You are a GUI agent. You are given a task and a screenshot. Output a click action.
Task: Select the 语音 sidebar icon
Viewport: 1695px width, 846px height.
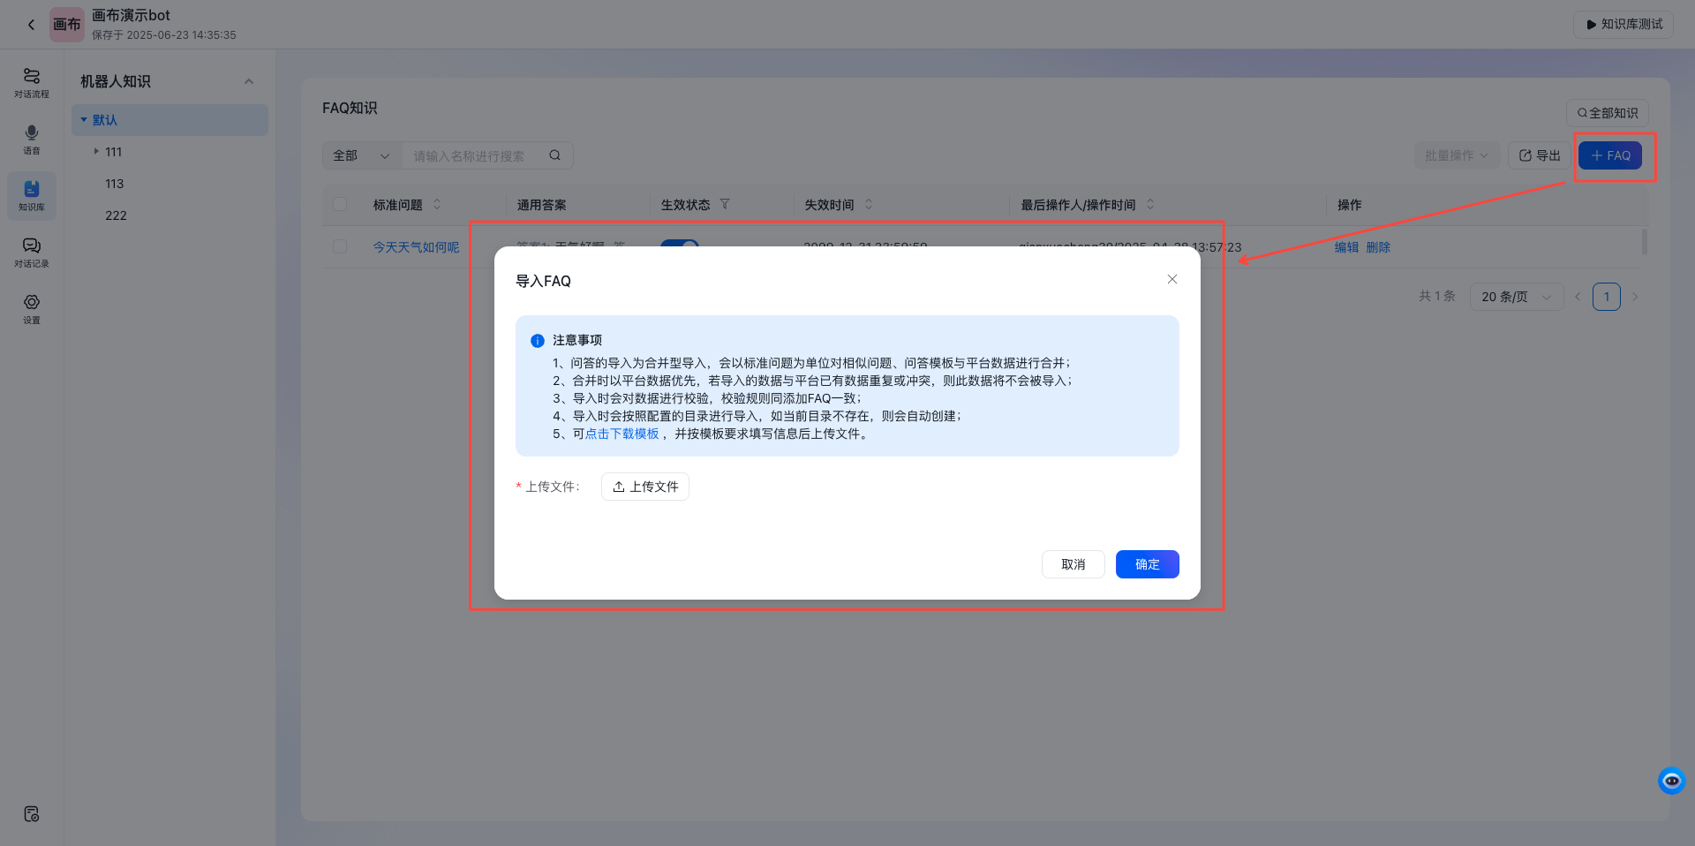(x=32, y=140)
